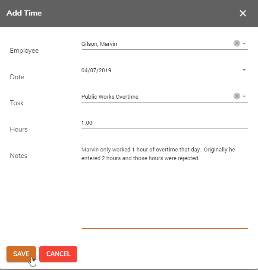The height and width of the screenshot is (270, 258).
Task: Click the Add Time dialog title
Action: [24, 13]
